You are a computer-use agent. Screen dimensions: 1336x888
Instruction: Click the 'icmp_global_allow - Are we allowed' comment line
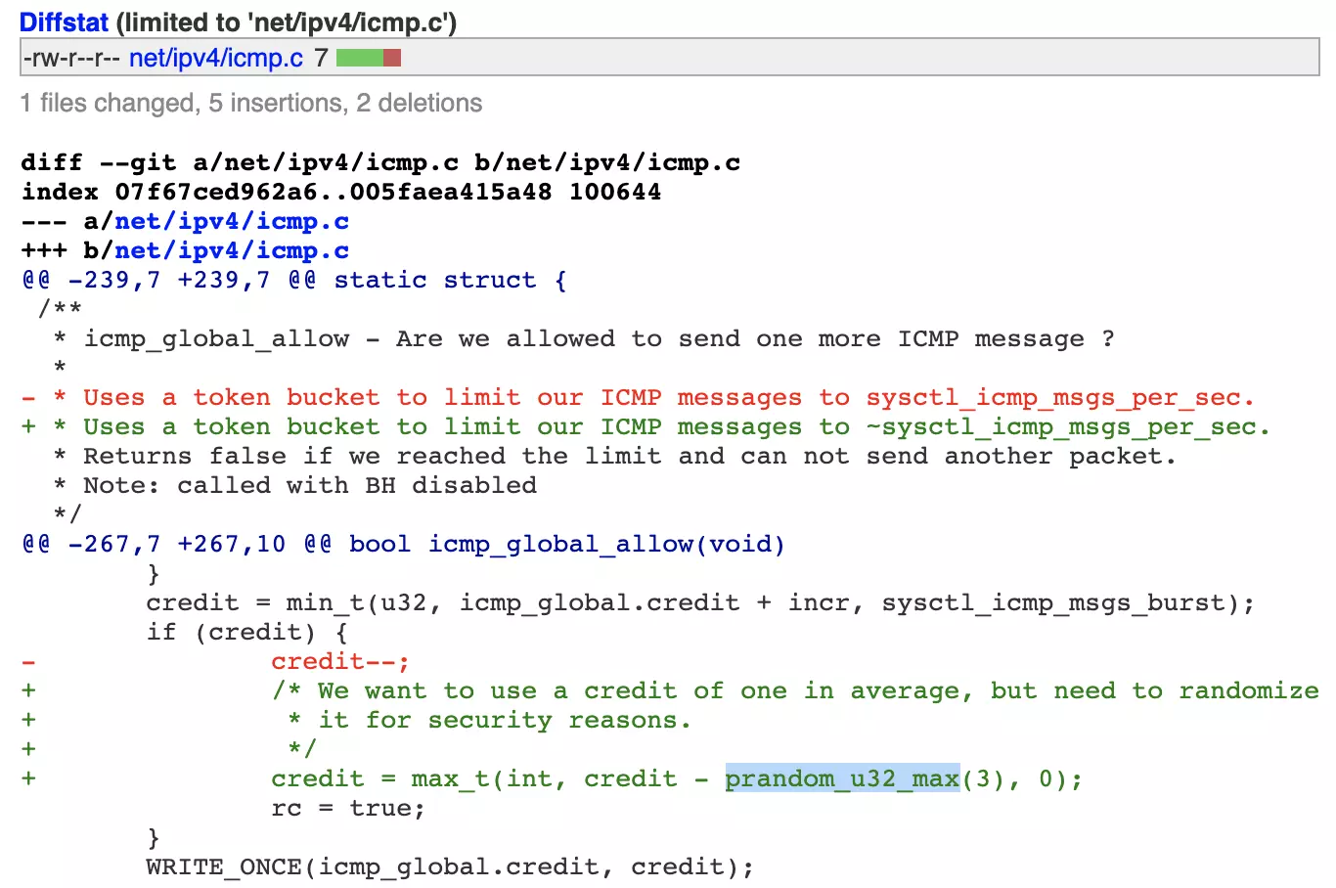583,338
